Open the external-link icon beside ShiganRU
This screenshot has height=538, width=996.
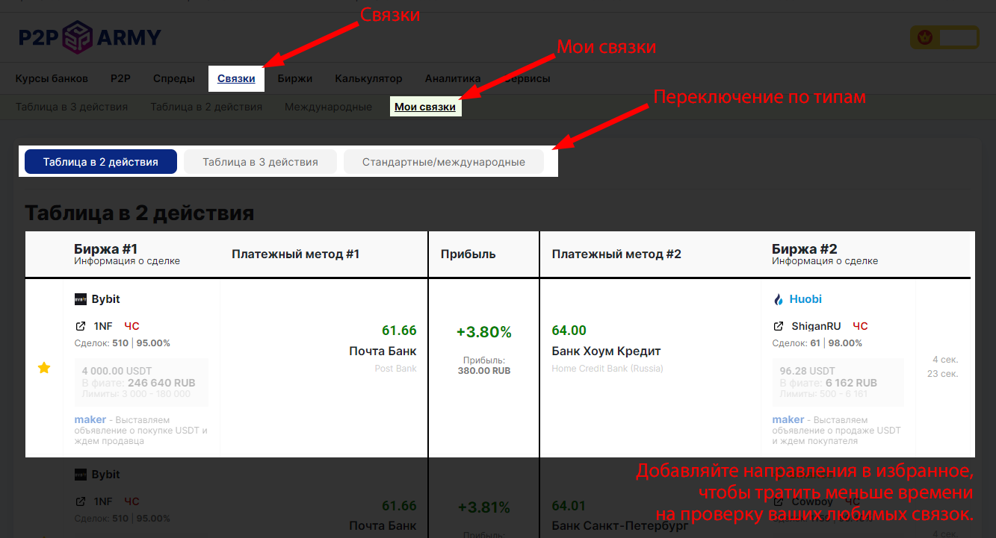click(779, 326)
